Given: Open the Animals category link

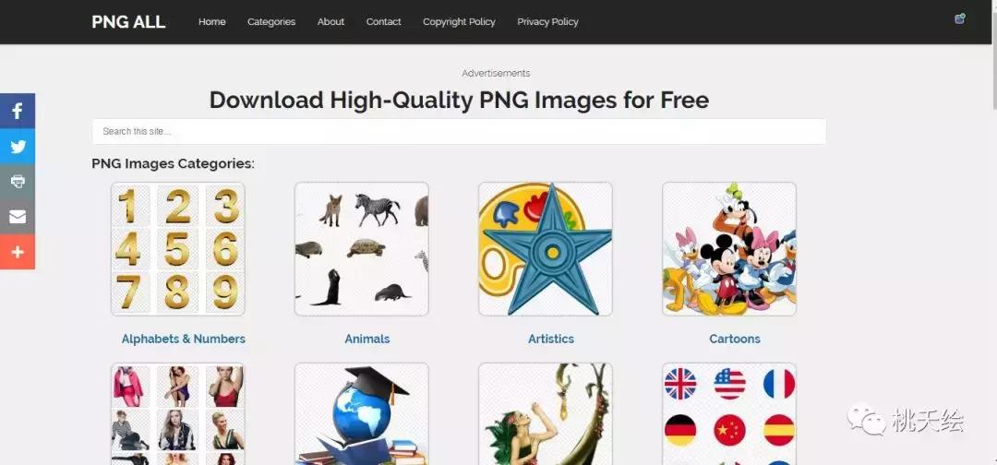Looking at the screenshot, I should pyautogui.click(x=366, y=340).
